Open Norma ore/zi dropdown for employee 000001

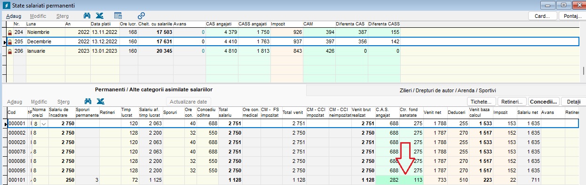(x=44, y=123)
